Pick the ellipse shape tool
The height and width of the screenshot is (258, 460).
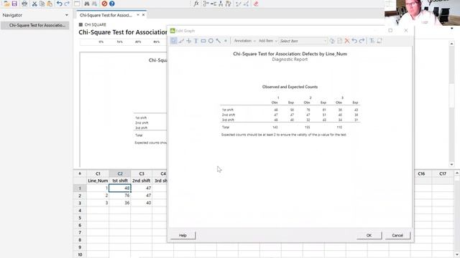point(211,41)
